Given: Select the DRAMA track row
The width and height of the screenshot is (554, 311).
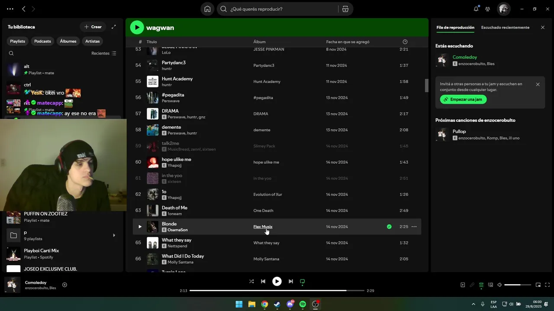Looking at the screenshot, I should coord(277,114).
